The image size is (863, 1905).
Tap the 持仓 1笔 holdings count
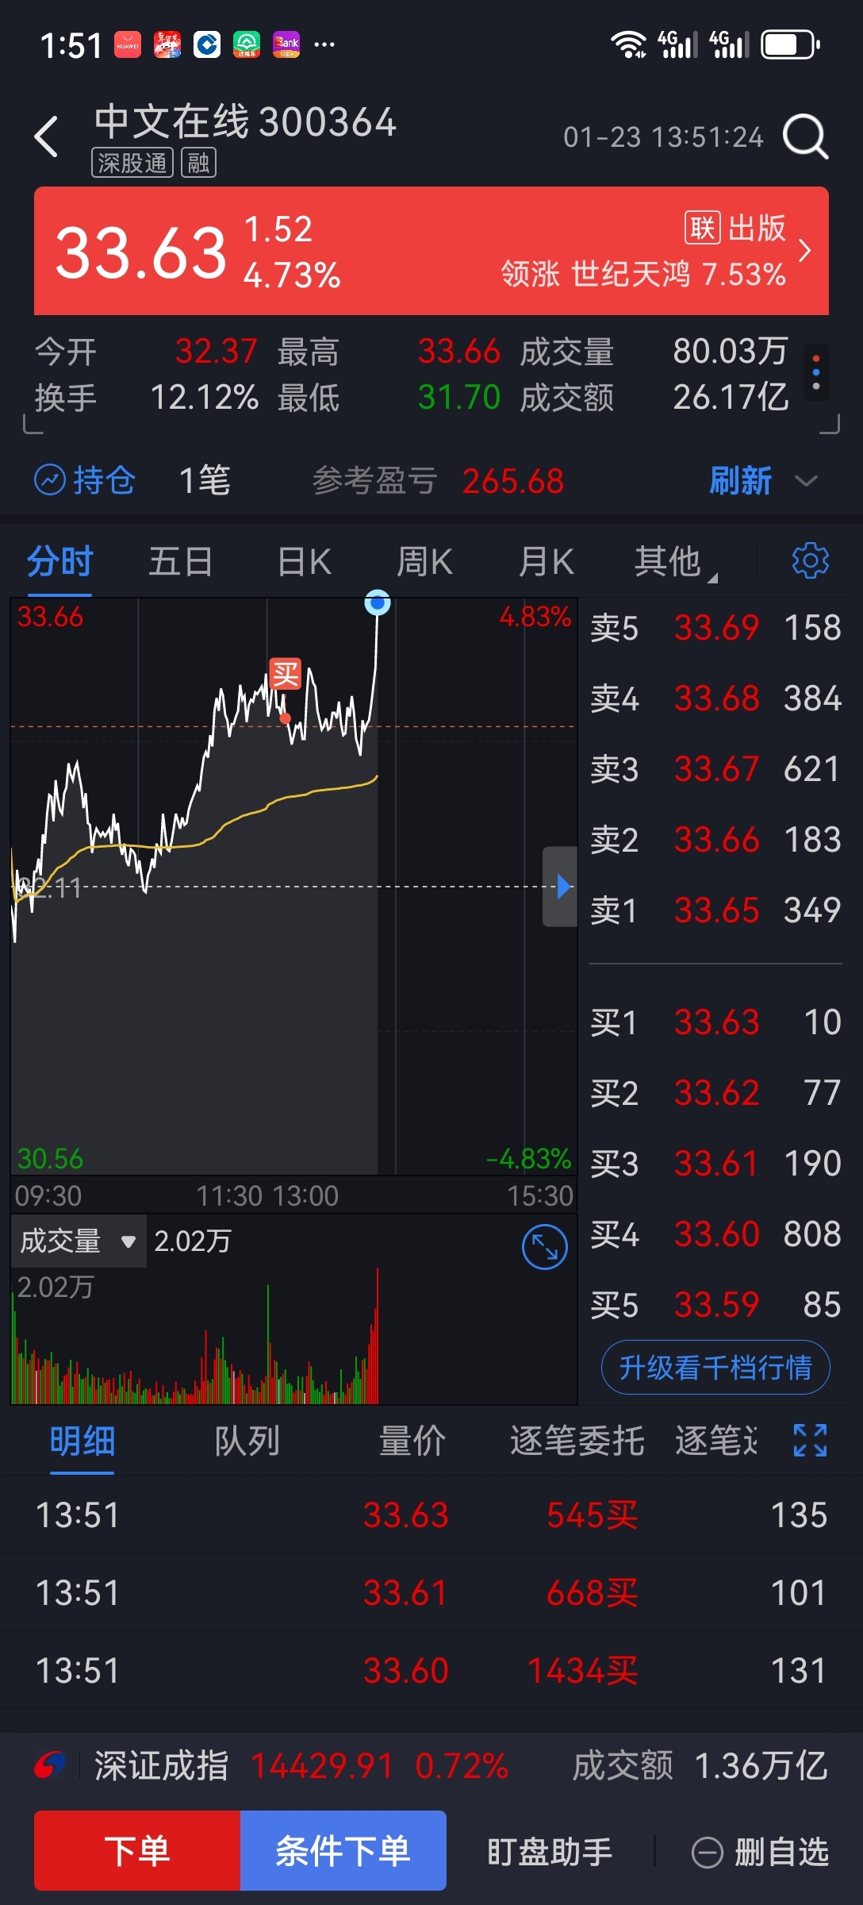(x=205, y=481)
